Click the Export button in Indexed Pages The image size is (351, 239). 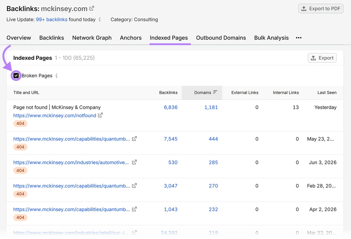coord(322,58)
